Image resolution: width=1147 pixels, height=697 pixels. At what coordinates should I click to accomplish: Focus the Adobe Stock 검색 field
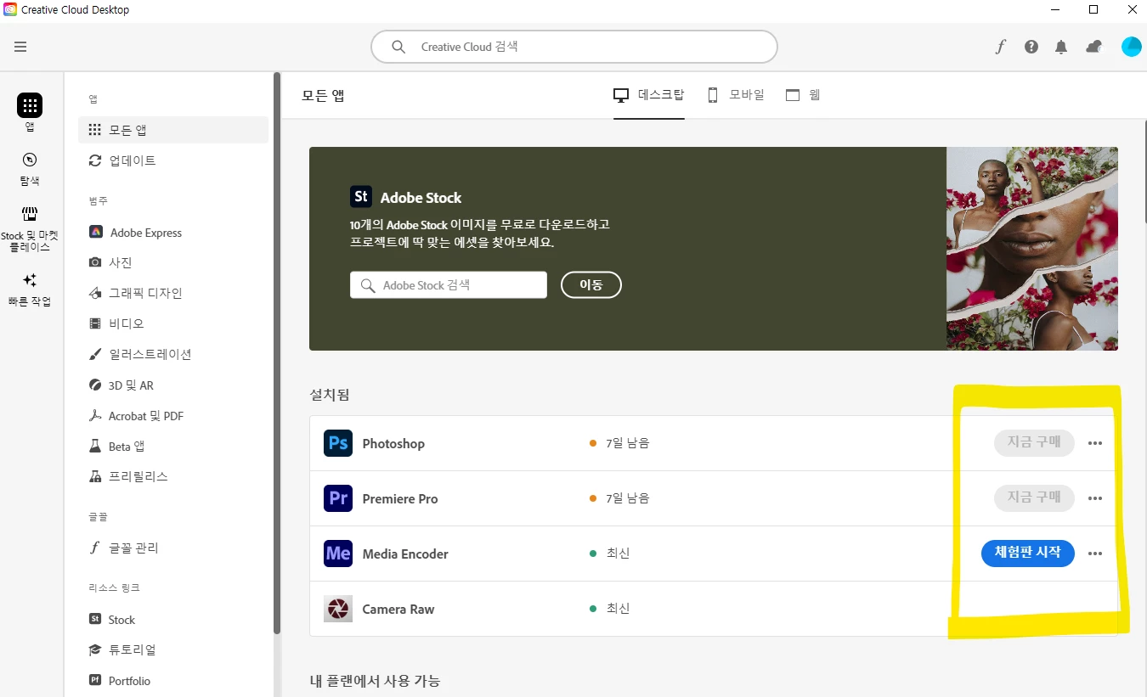(x=449, y=285)
